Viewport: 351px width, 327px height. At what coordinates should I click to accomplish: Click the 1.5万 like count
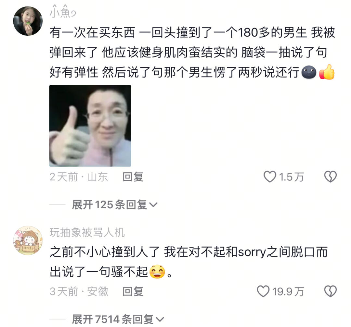[292, 177]
